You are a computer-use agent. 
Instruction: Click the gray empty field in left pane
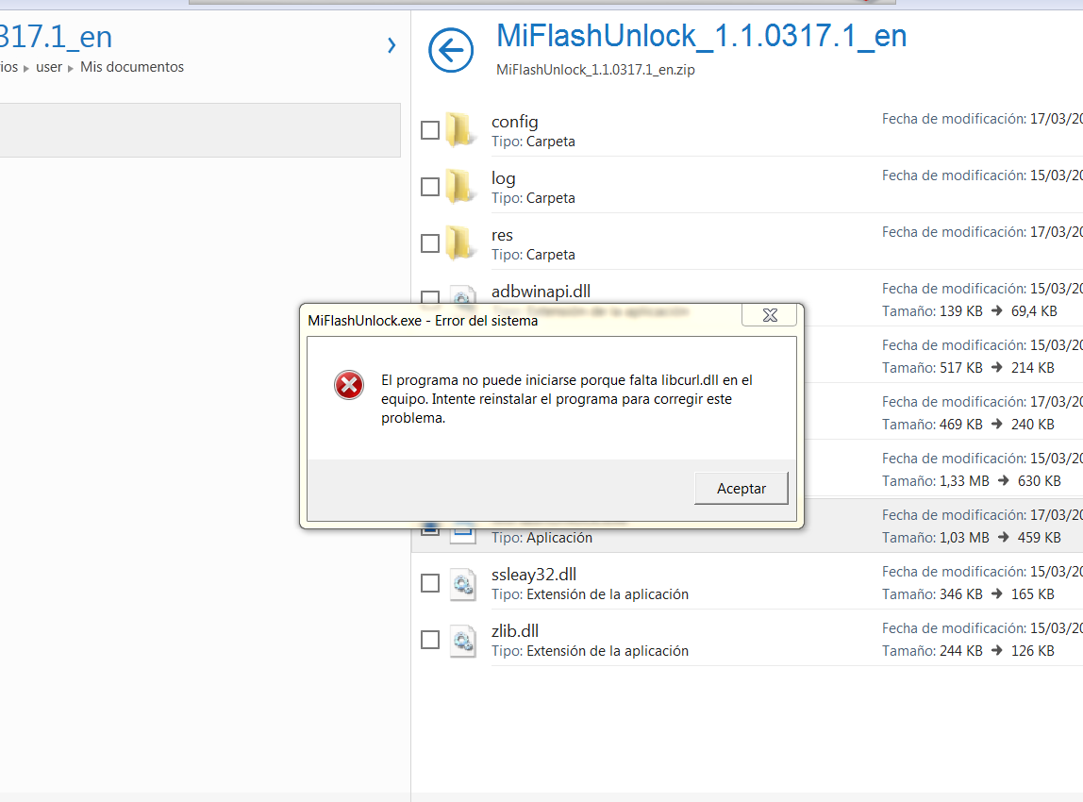[200, 130]
